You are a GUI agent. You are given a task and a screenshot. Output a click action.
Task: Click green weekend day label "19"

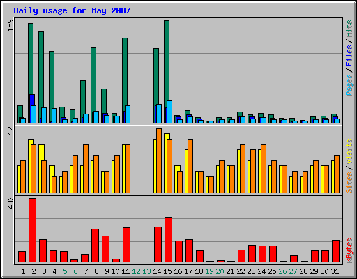[x=209, y=271]
